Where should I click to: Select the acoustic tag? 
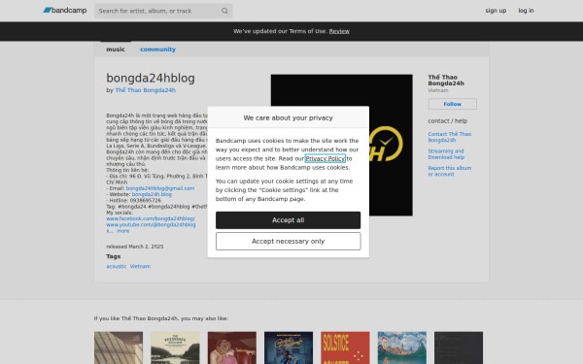[x=117, y=266]
